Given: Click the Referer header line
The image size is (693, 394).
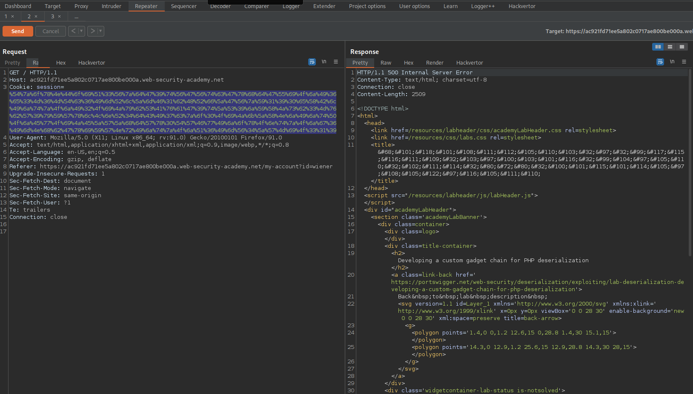Looking at the screenshot, I should [171, 167].
